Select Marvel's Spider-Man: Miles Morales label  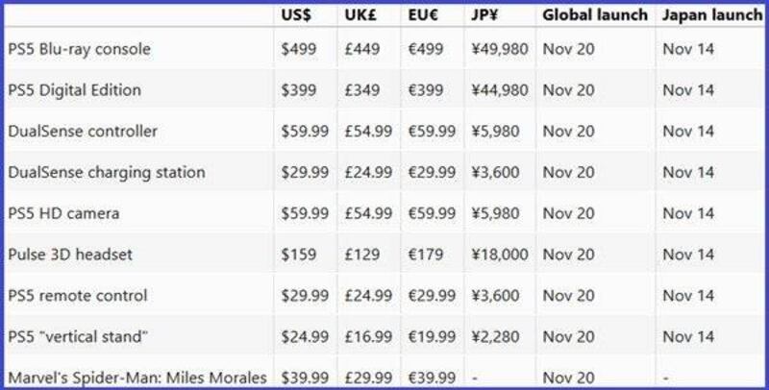point(136,378)
